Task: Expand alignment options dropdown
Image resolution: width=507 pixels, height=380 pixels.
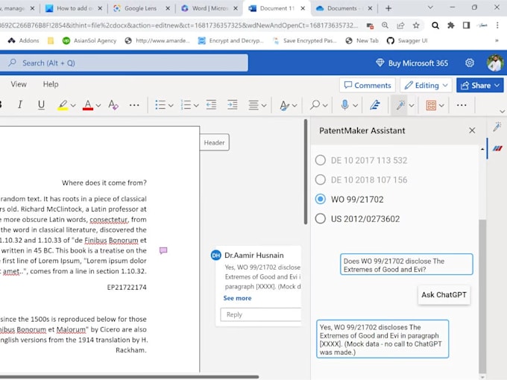Action: 264,105
